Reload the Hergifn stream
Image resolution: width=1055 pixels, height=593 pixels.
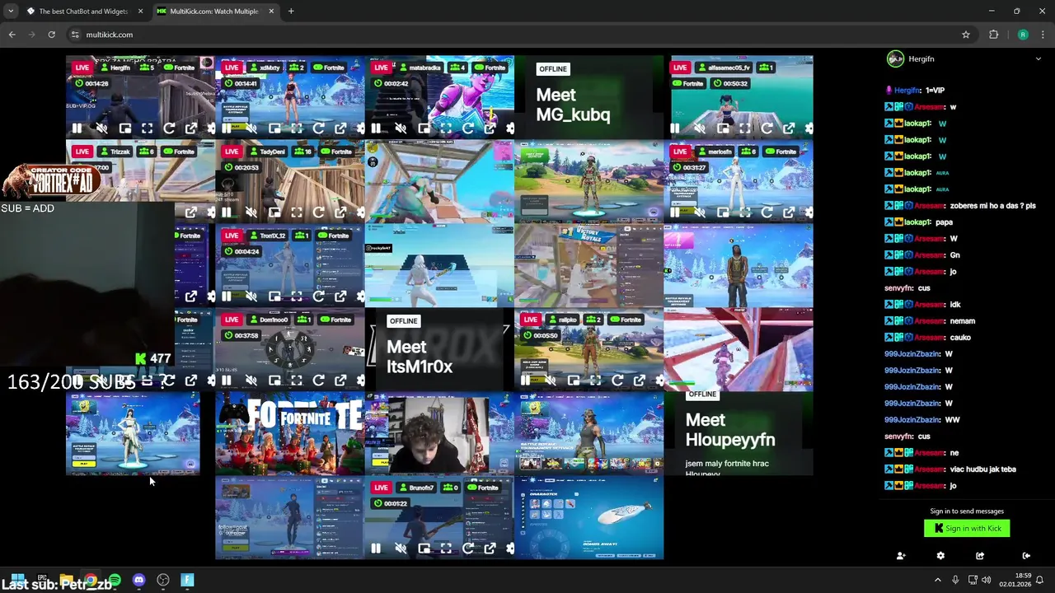(x=169, y=128)
